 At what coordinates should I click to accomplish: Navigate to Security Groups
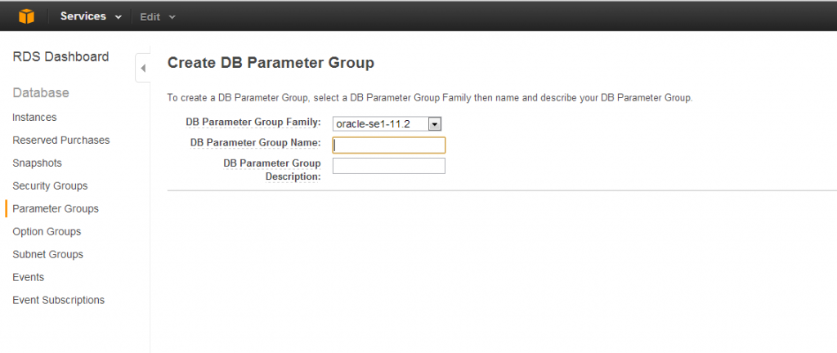click(x=50, y=186)
